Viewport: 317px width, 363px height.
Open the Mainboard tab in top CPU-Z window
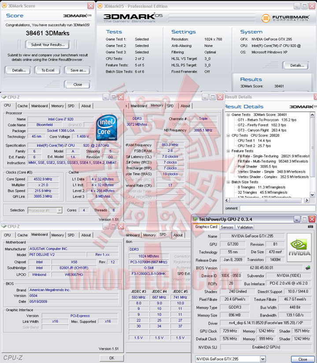coord(40,106)
